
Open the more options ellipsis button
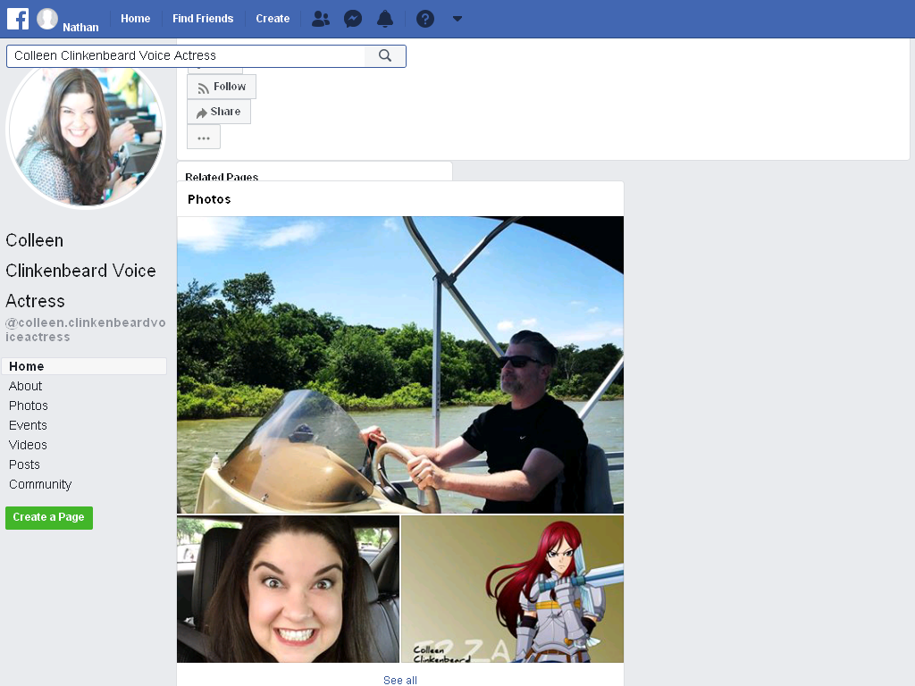point(204,138)
